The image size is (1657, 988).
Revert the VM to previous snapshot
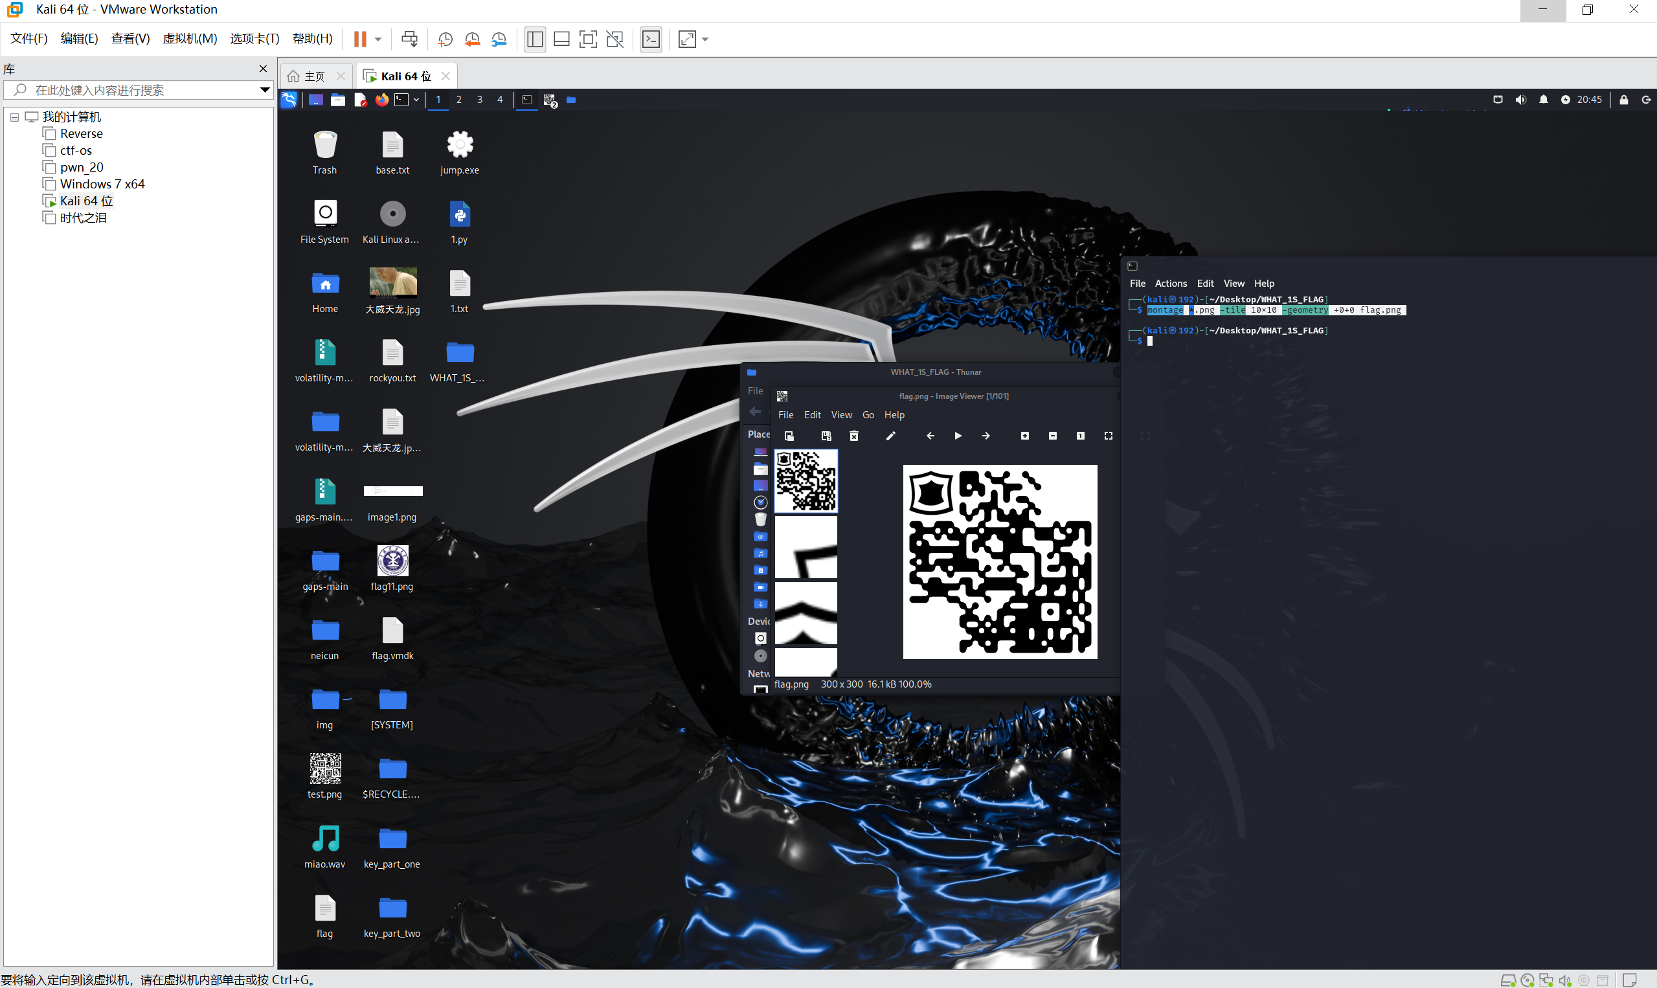(472, 39)
